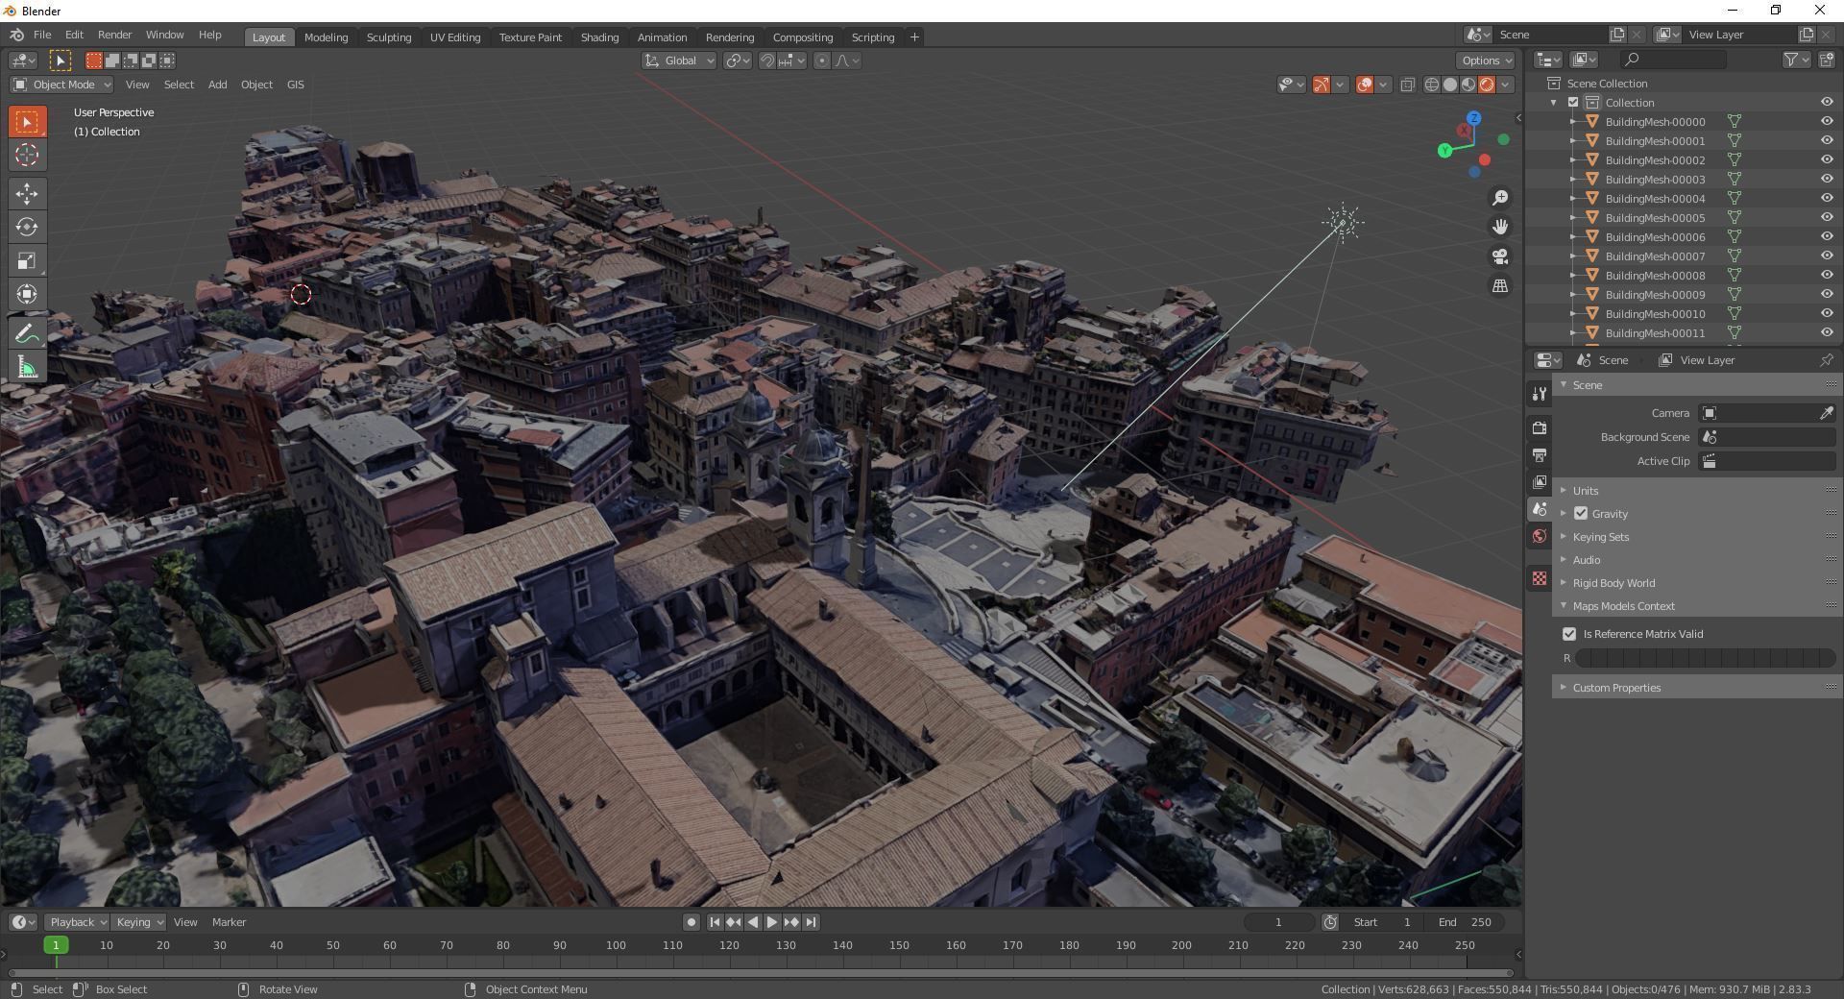Viewport: 1844px width, 999px height.
Task: Activate the Rotate tool
Action: [x=27, y=228]
